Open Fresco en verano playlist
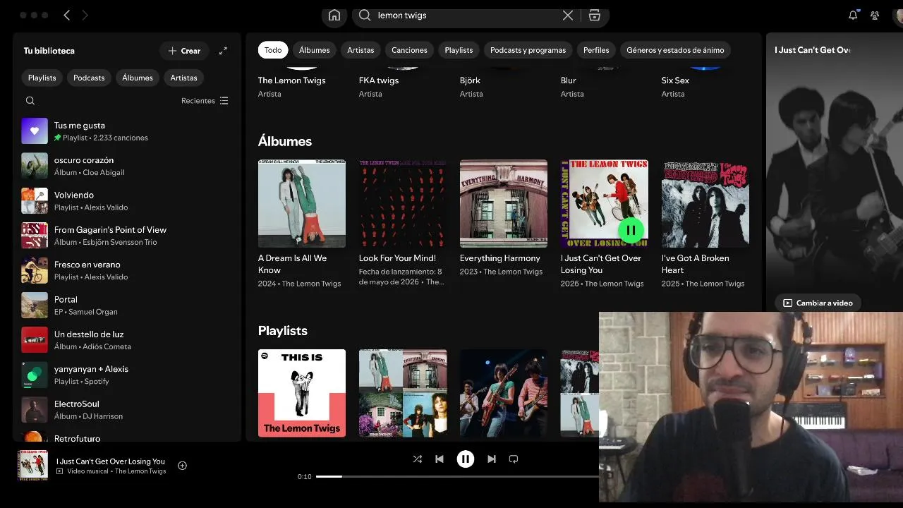This screenshot has height=508, width=903. (127, 270)
